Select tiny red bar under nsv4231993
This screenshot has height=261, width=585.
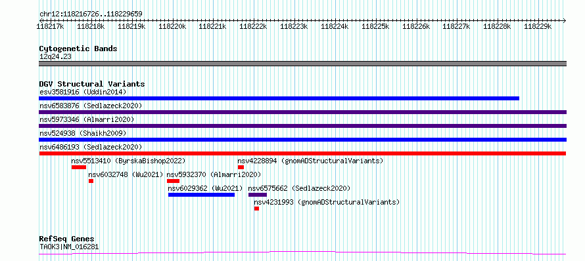pyautogui.click(x=257, y=209)
